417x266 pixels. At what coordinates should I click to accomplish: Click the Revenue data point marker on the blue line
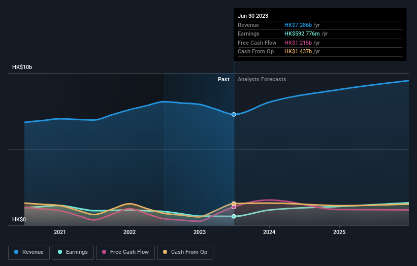[234, 115]
